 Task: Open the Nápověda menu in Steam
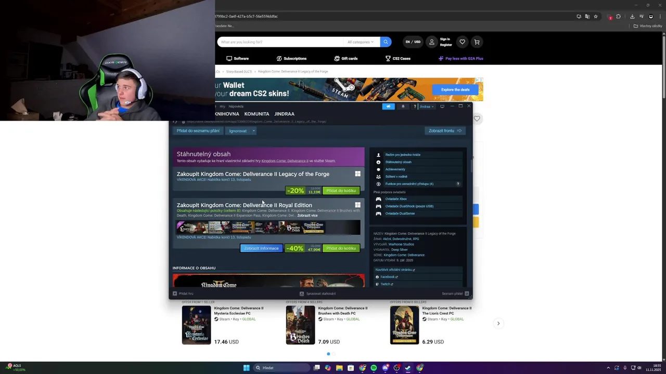(x=236, y=106)
